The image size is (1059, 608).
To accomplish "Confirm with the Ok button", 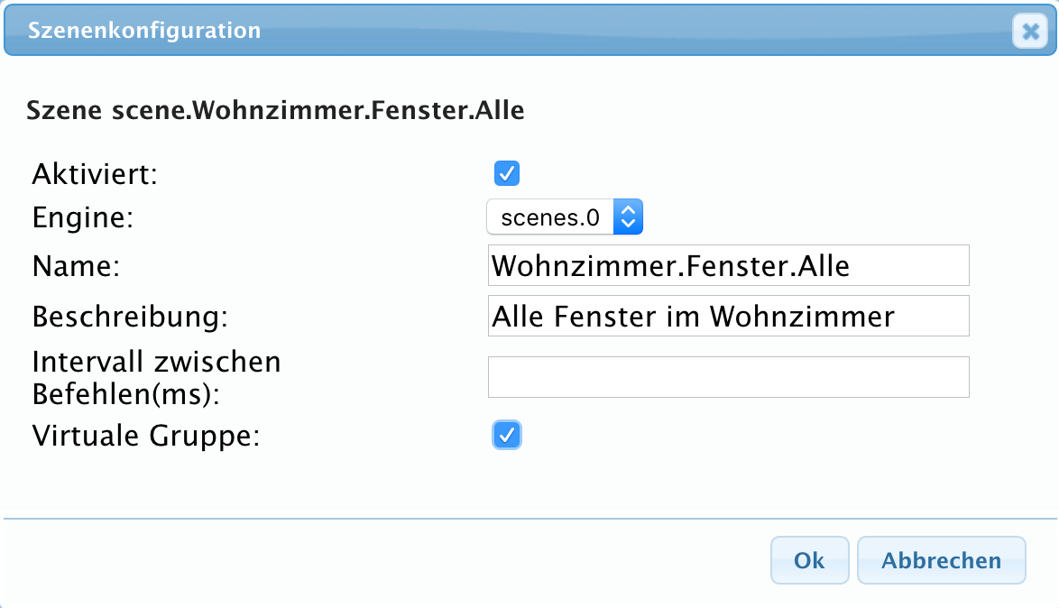I will (x=809, y=560).
